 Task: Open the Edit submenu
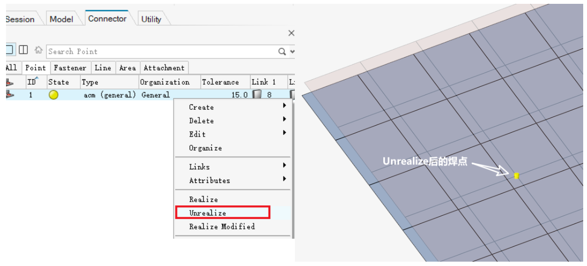(233, 134)
